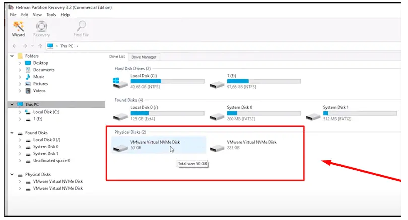
Task: Select the 223 GB VMware NVMe disk icon
Action: (x=217, y=148)
